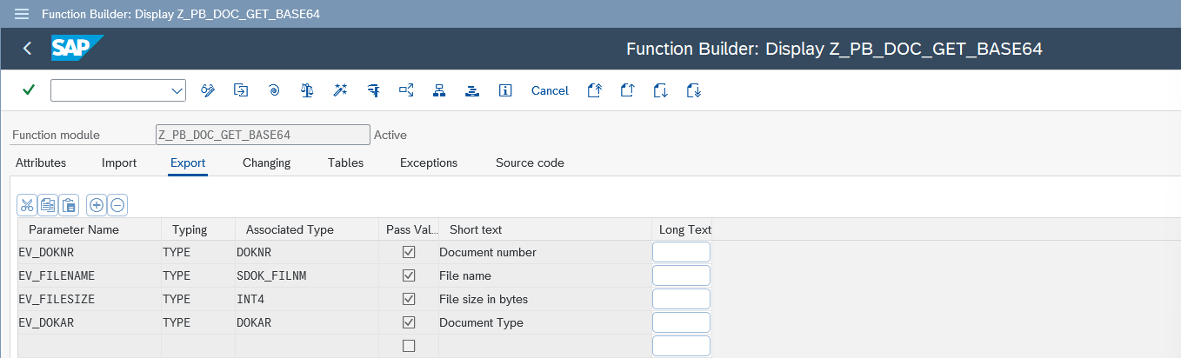This screenshot has width=1181, height=358.
Task: Toggle Pass Value checkbox for EV_DOKAR
Action: (409, 322)
